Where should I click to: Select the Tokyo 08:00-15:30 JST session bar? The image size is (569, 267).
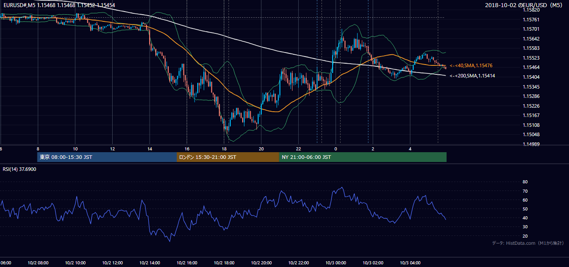tap(107, 157)
